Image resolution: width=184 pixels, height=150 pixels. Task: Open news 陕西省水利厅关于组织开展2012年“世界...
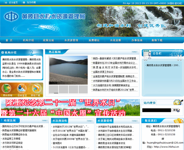click(x=114, y=90)
